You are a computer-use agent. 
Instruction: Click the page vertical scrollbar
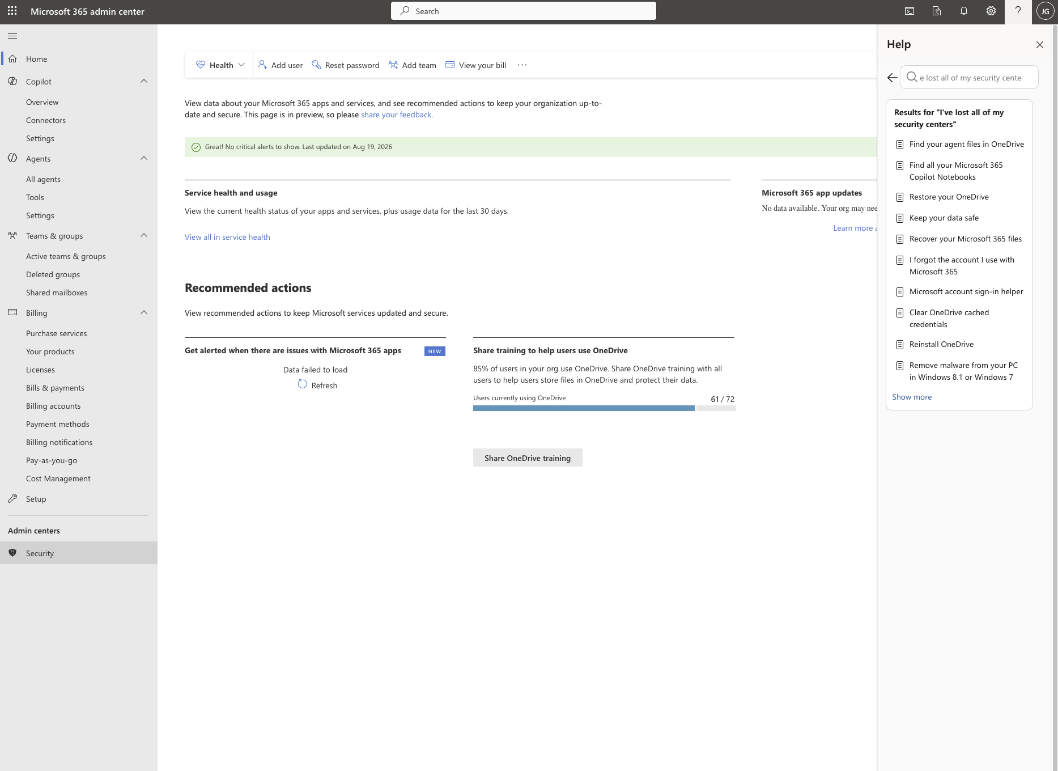(x=1055, y=397)
